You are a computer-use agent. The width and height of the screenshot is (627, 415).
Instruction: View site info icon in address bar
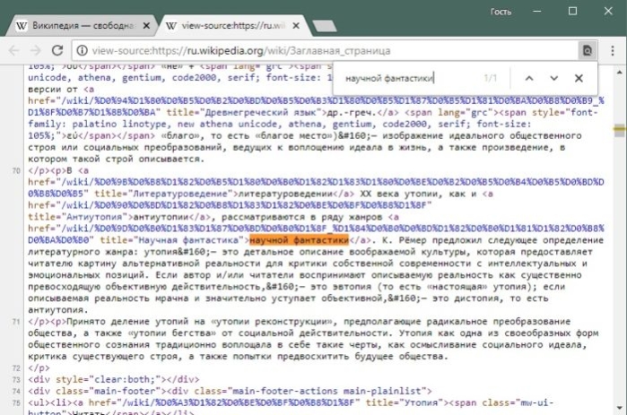pyautogui.click(x=82, y=50)
